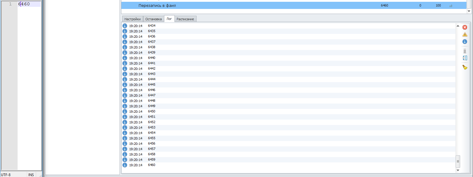Click the info icon of log entry 6443
This screenshot has height=177, width=473.
point(125,74)
